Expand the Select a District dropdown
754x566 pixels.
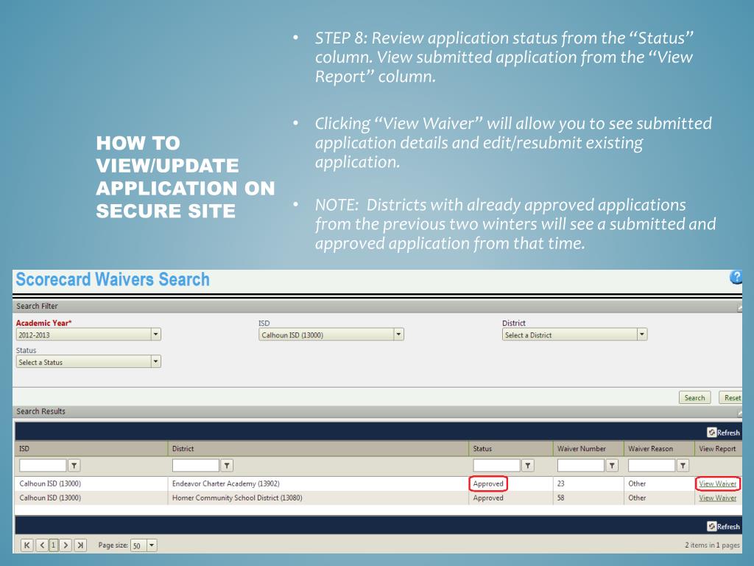click(x=642, y=335)
